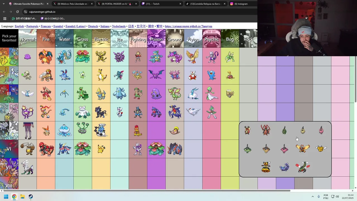Image resolution: width=357 pixels, height=201 pixels.
Task: Switch language to English
Action: point(19,26)
